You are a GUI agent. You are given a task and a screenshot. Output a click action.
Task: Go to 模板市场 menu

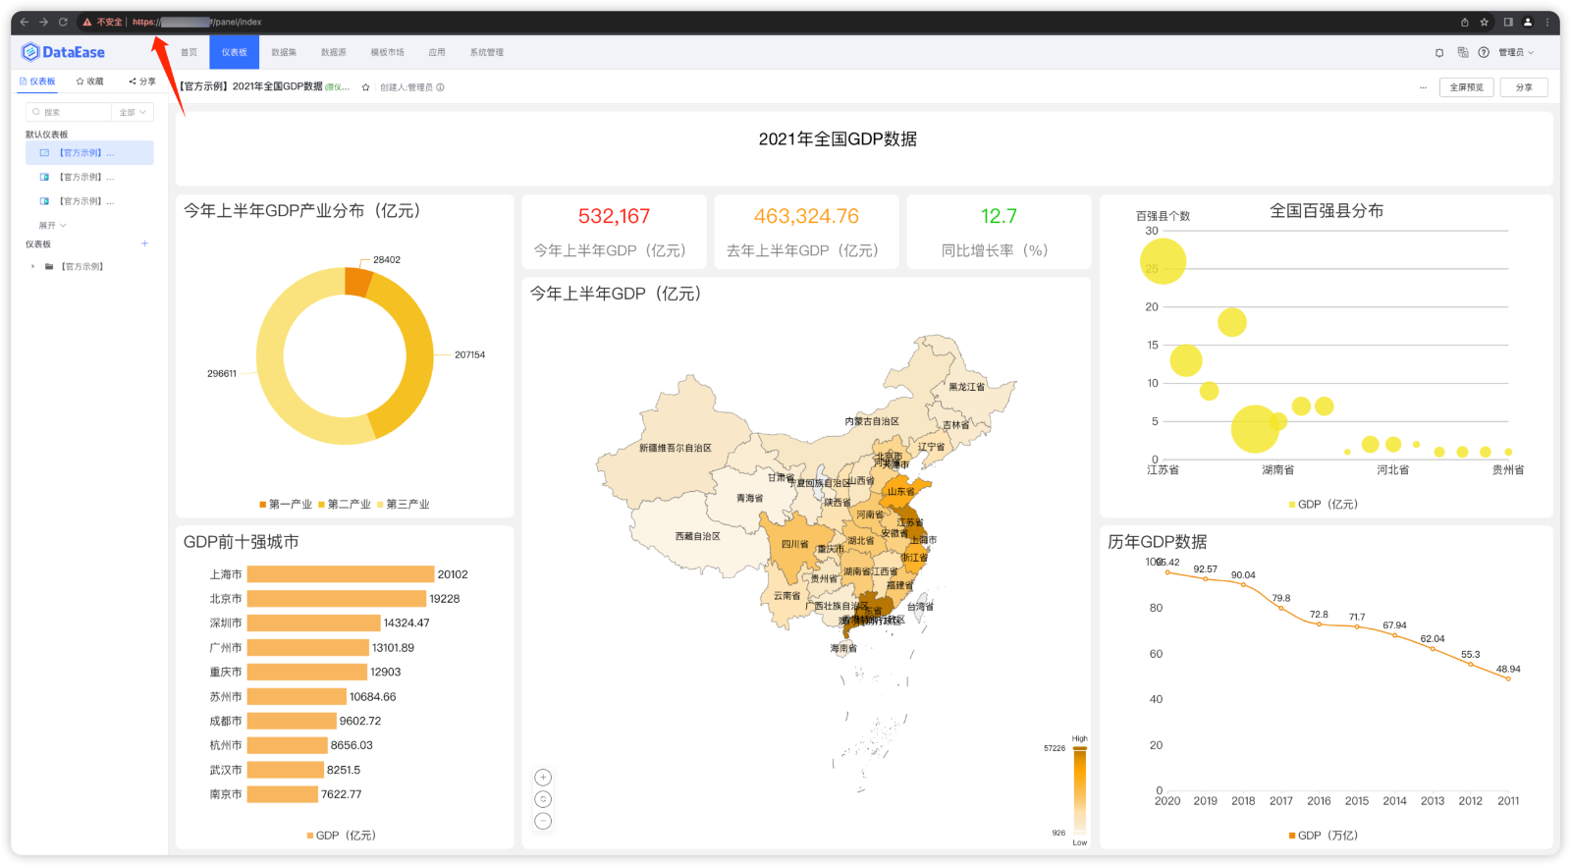pyautogui.click(x=387, y=52)
